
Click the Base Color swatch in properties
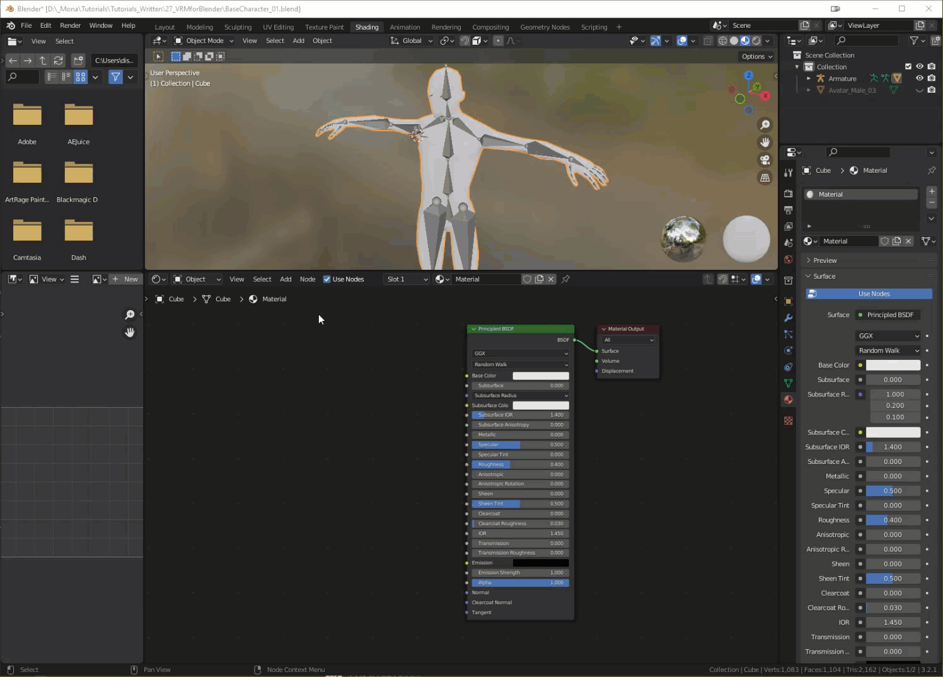click(893, 365)
